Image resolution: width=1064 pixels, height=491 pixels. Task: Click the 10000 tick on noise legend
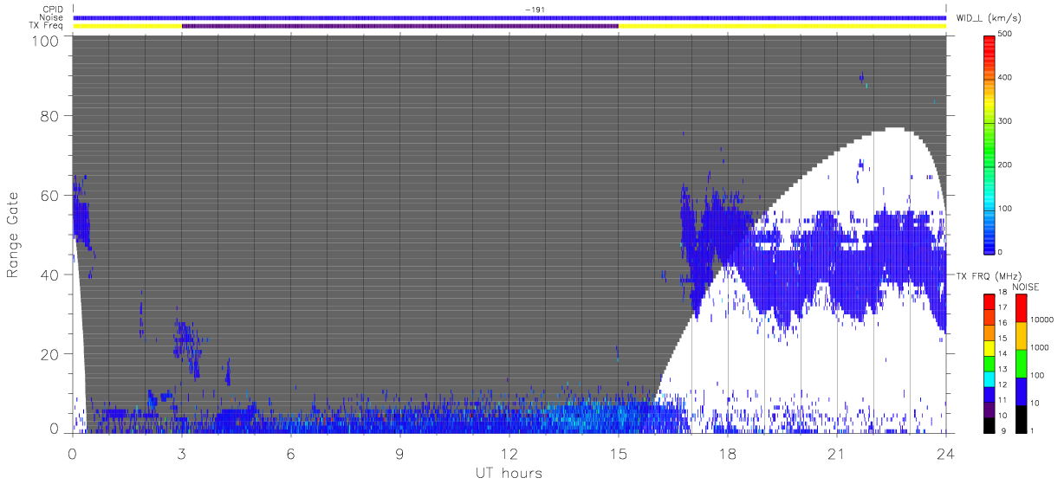1040,319
